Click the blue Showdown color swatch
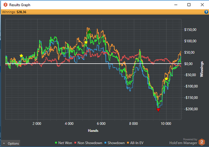 (105, 143)
